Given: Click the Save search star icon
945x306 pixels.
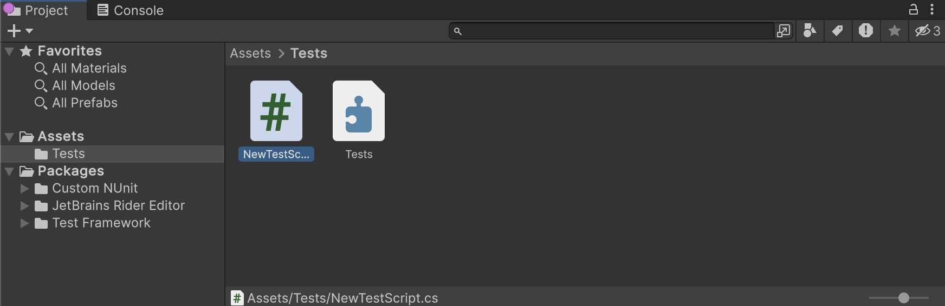Looking at the screenshot, I should [894, 31].
